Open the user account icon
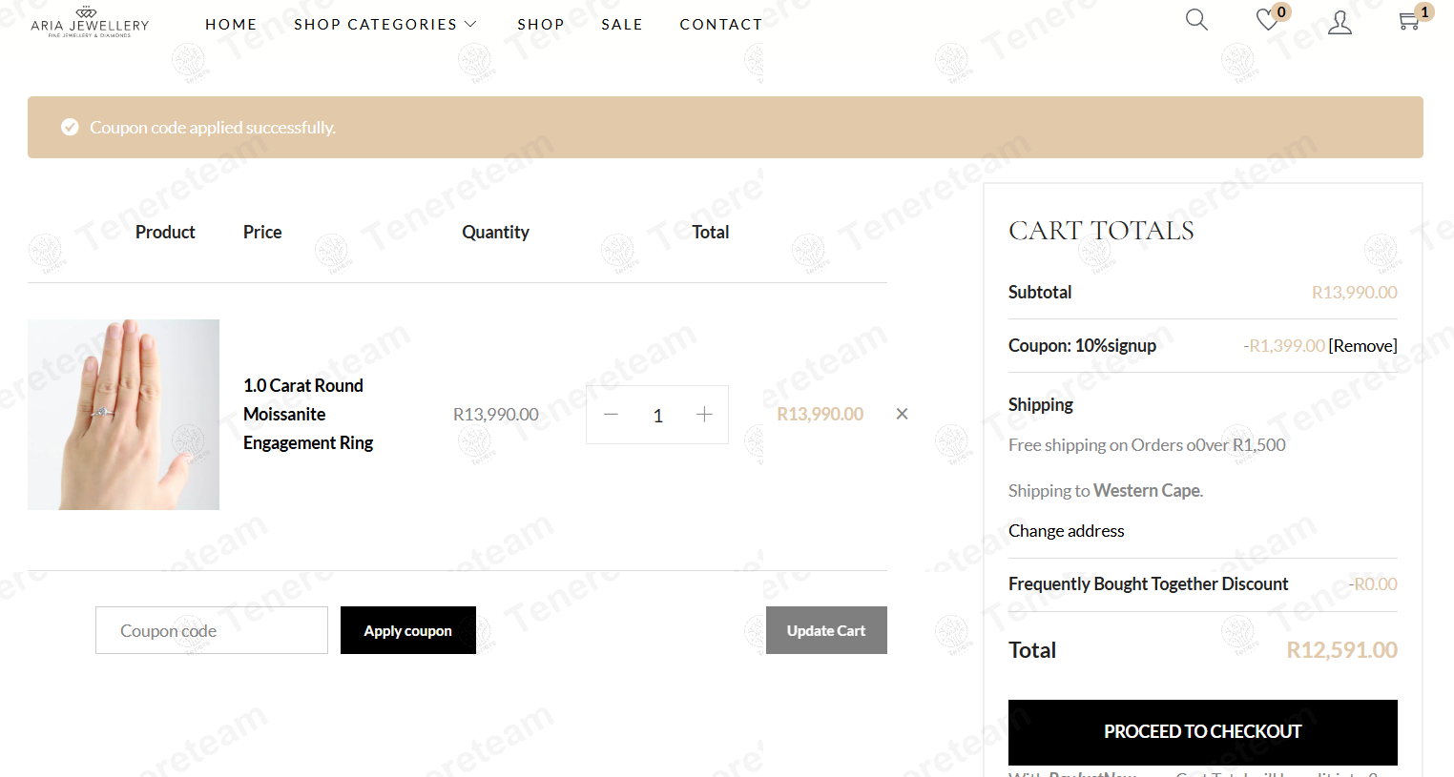 (1340, 22)
